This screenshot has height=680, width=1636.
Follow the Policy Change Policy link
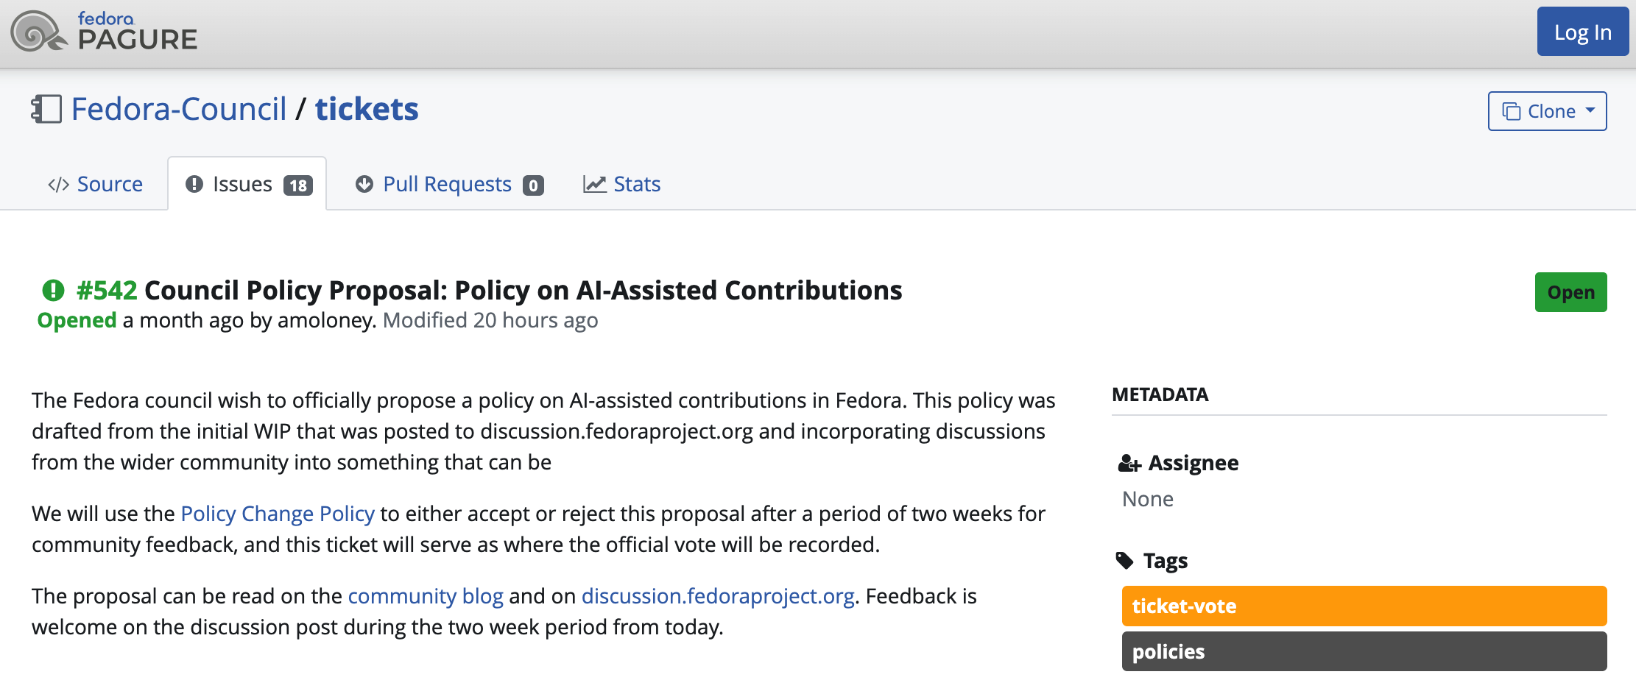pyautogui.click(x=278, y=514)
